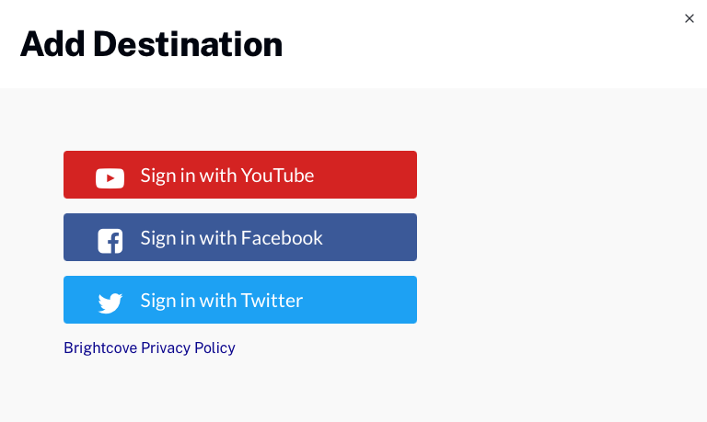Dismiss the dialog using the X icon

[690, 18]
